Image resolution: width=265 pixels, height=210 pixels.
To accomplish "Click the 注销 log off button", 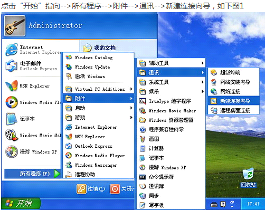I will tap(91, 189).
